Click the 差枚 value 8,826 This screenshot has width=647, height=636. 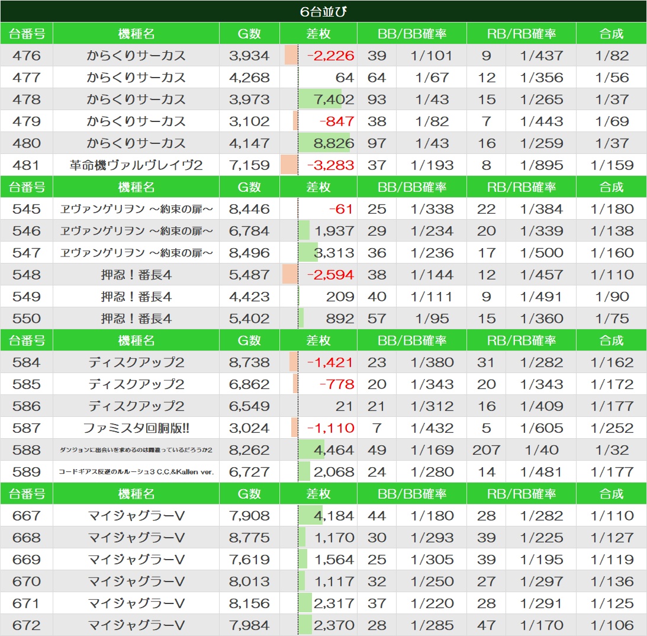[x=334, y=143]
